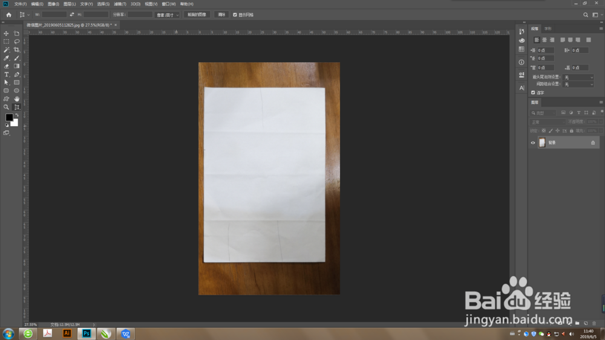The height and width of the screenshot is (340, 605).
Task: Open the Info panel icon
Action: tap(522, 62)
